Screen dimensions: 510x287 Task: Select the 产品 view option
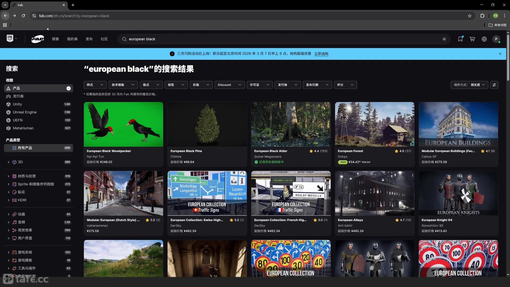tap(39, 88)
